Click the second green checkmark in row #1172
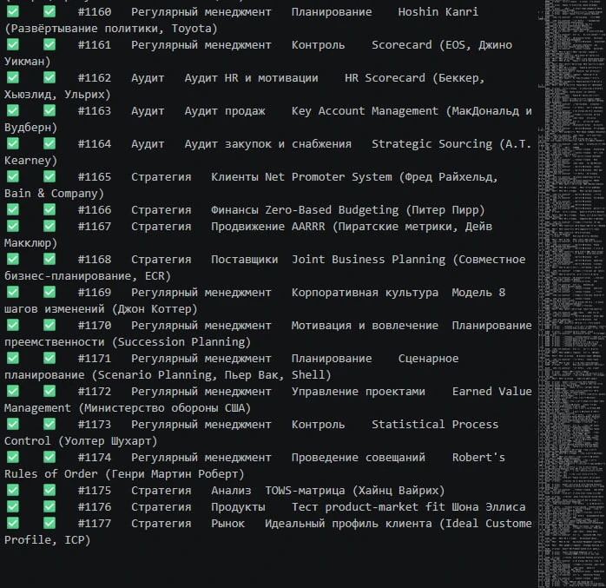 pyautogui.click(x=49, y=391)
